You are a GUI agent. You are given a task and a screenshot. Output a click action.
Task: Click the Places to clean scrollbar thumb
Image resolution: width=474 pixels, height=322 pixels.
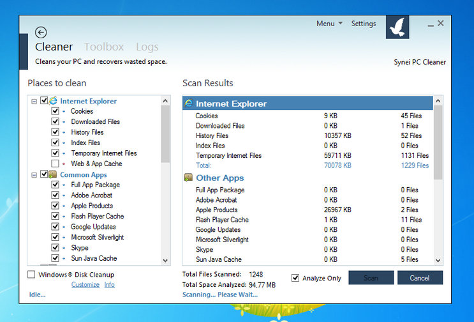point(165,134)
